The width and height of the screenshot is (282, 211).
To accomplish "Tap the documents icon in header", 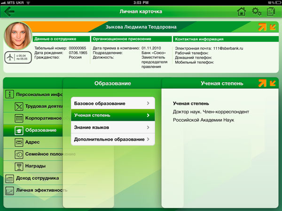I will click(271, 12).
